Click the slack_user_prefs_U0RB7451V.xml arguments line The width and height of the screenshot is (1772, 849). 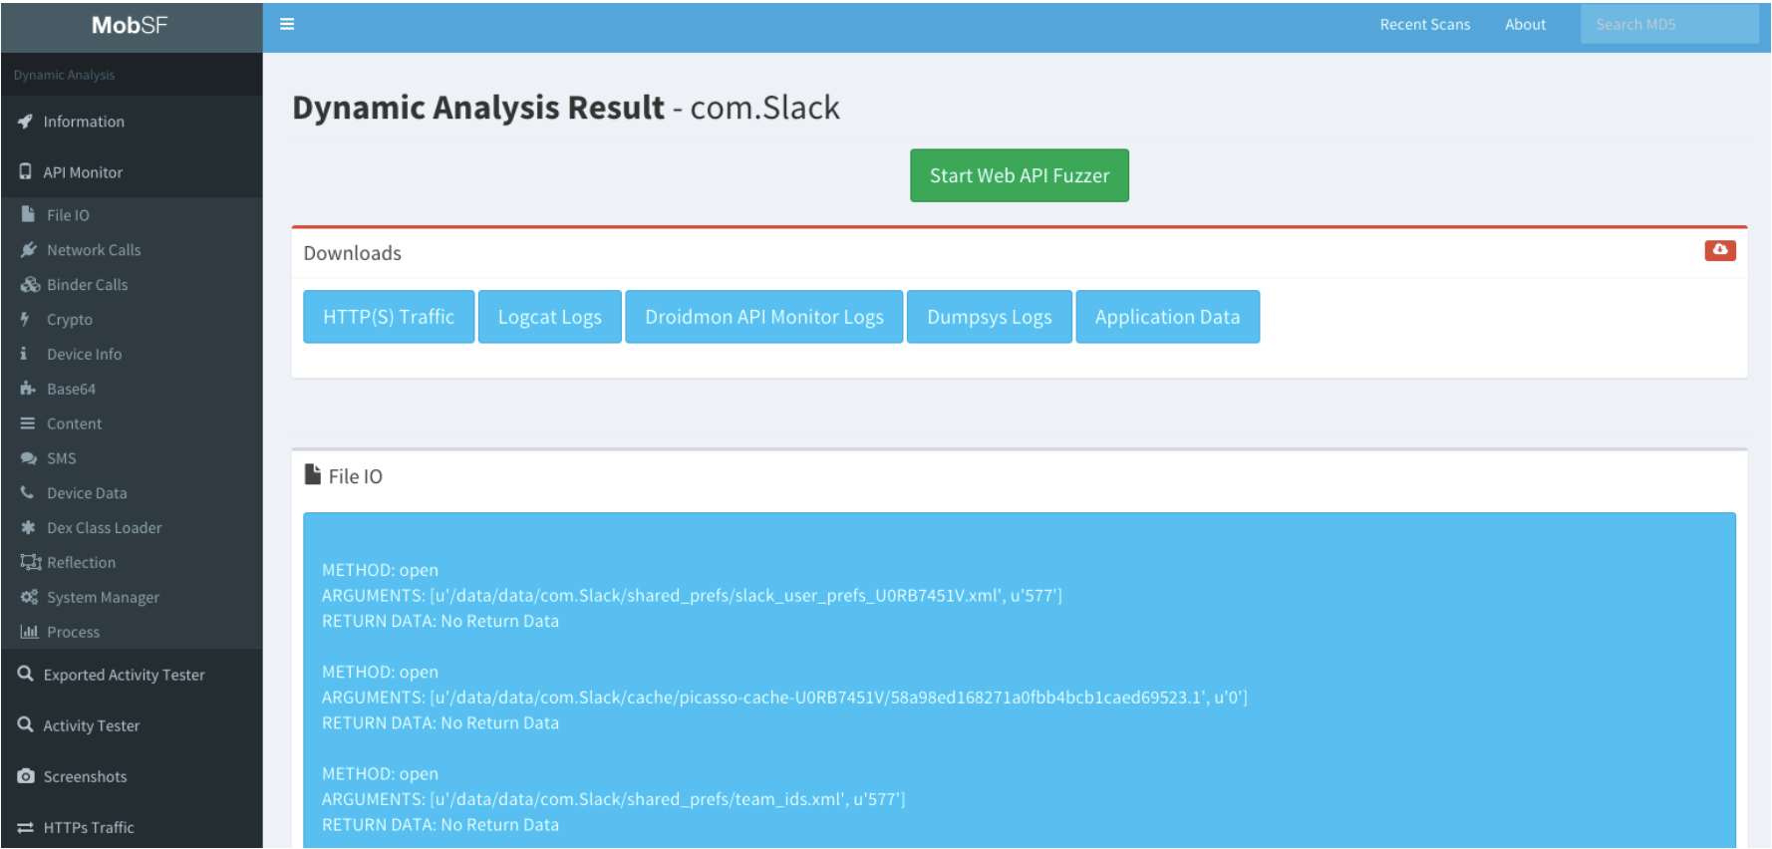coord(692,596)
